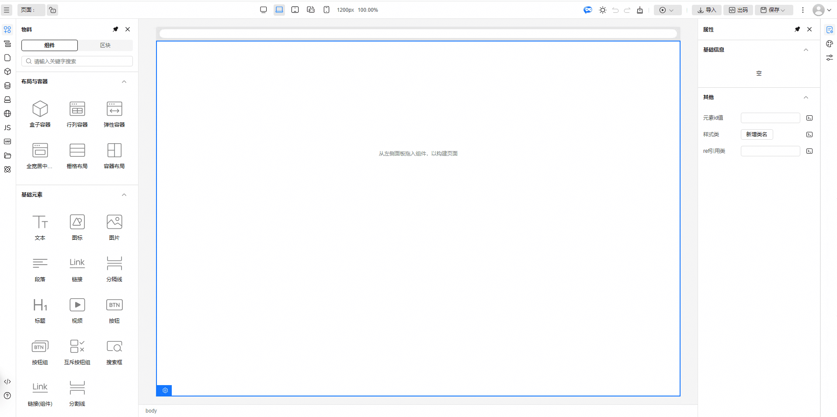Open the preview play dropdown
837x417 pixels.
click(x=667, y=10)
